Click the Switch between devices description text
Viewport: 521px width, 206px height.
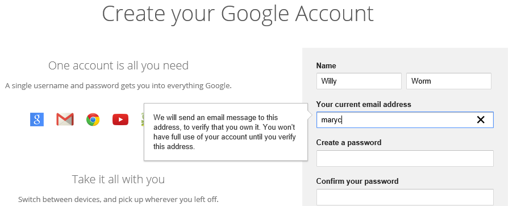(x=118, y=200)
